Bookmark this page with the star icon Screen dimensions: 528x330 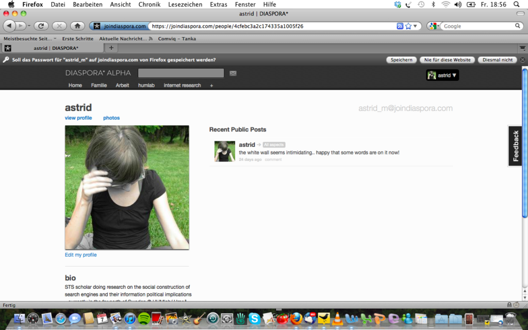point(408,26)
